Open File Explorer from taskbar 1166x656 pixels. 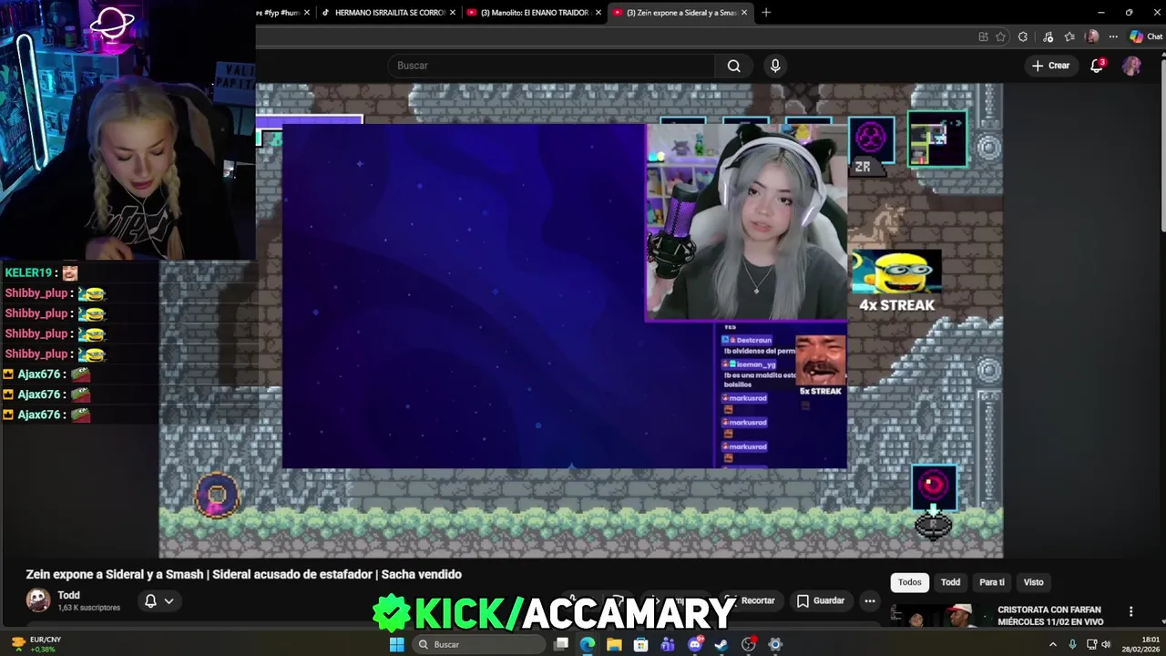click(614, 644)
